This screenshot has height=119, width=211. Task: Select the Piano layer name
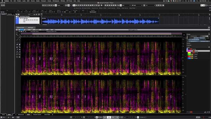point(196,55)
